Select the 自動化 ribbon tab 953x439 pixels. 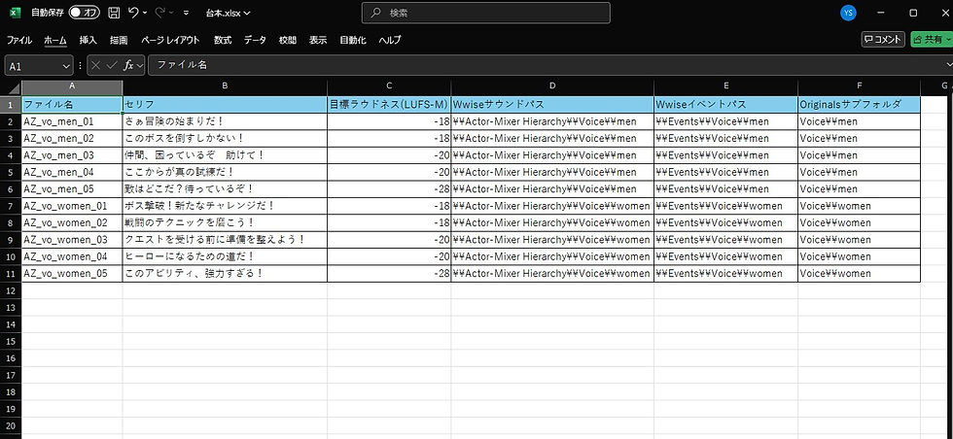(352, 40)
